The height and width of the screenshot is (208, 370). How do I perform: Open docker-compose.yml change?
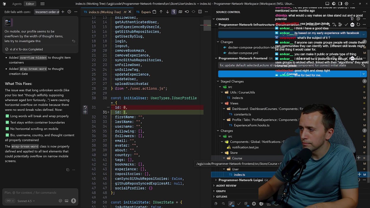coord(243,53)
